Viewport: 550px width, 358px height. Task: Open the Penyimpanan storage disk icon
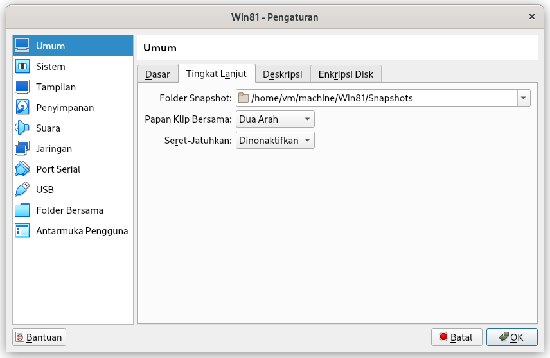22,108
